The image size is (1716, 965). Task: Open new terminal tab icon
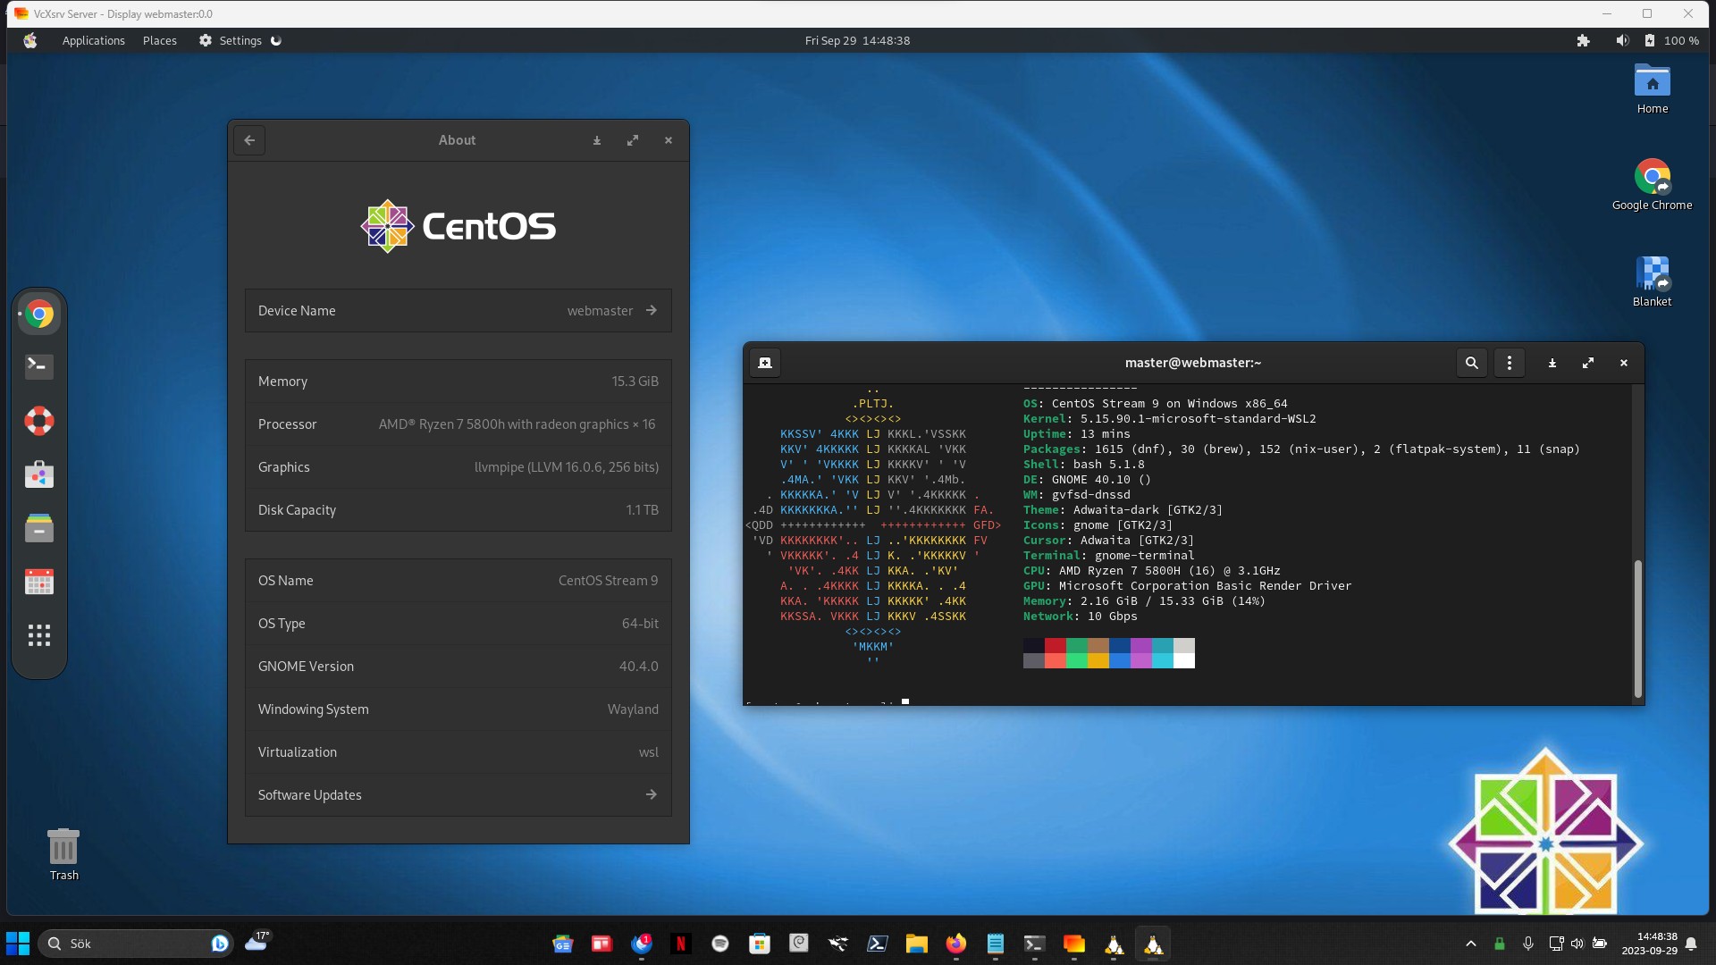point(765,363)
